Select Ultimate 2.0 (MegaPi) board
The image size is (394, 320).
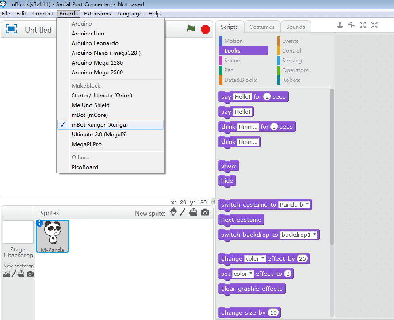(111, 135)
